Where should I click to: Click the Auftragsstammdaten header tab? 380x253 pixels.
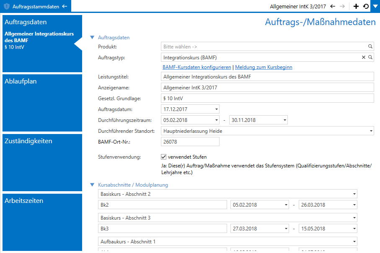pyautogui.click(x=36, y=6)
